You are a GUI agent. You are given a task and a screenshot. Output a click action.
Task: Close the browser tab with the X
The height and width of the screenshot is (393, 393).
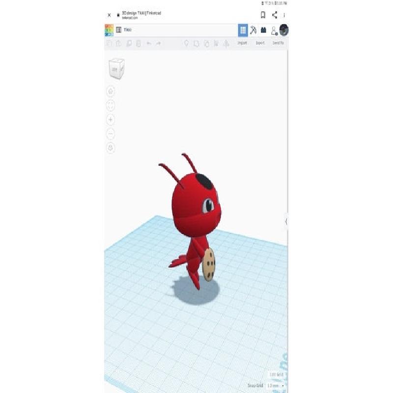[x=109, y=15]
